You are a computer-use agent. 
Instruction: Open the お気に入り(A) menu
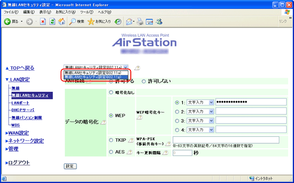coord(66,12)
